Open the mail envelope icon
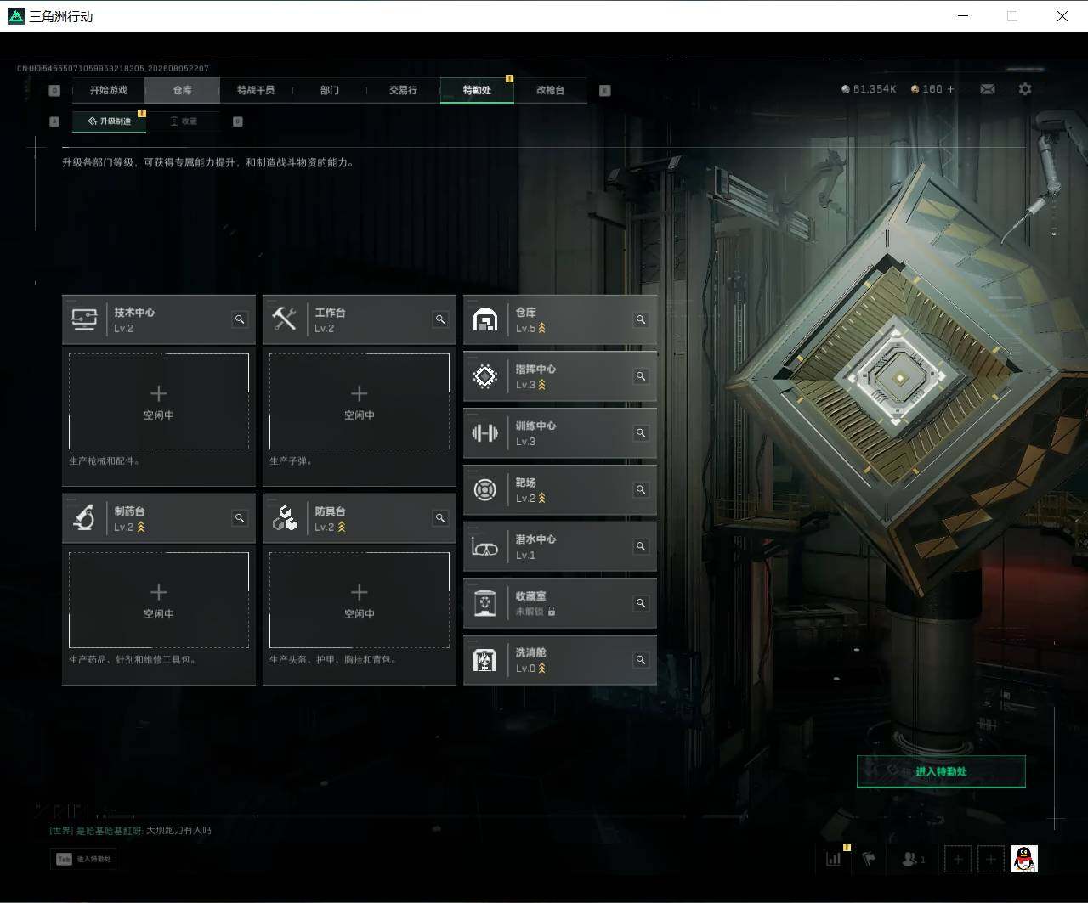Viewport: 1088px width, 903px height. tap(988, 89)
